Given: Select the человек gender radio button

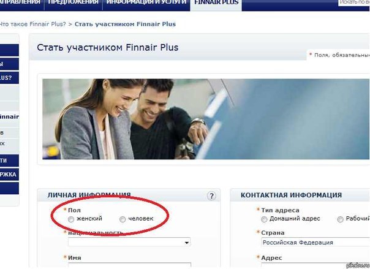Looking at the screenshot, I should click(123, 219).
